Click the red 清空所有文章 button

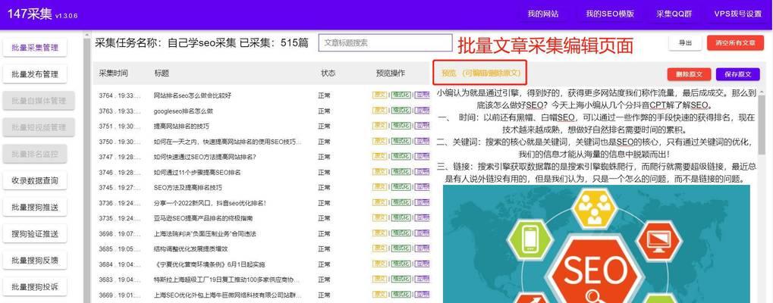tap(735, 42)
